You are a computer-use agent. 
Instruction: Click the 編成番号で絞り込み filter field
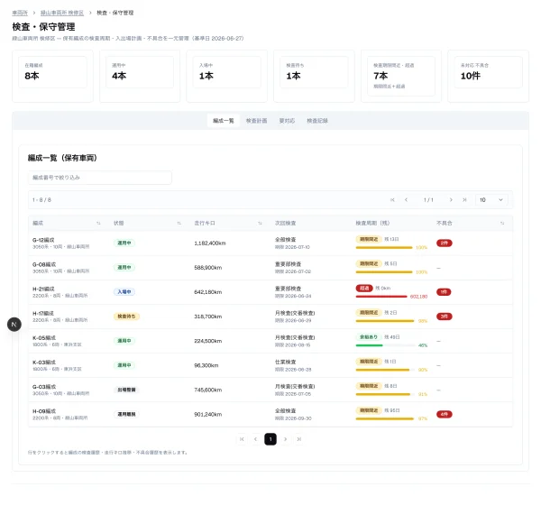tap(100, 178)
